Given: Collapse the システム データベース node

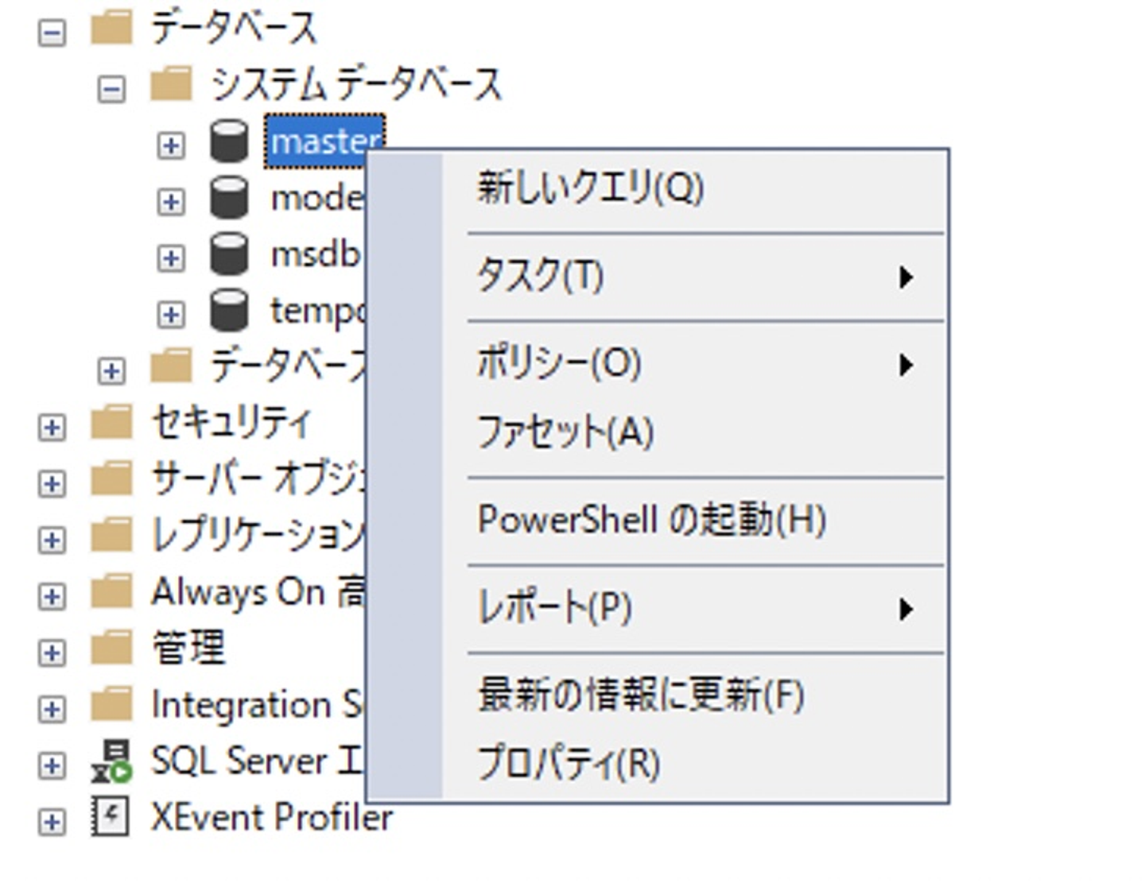Looking at the screenshot, I should (111, 89).
